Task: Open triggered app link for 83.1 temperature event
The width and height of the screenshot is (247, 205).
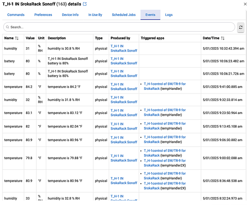Action: [x=165, y=112]
